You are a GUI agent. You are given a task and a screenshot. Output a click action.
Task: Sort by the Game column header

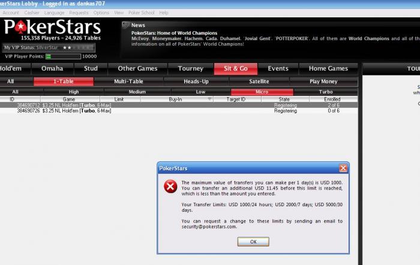point(69,99)
